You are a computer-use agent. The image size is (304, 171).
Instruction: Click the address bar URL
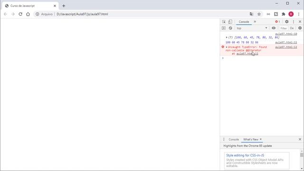coord(82,14)
